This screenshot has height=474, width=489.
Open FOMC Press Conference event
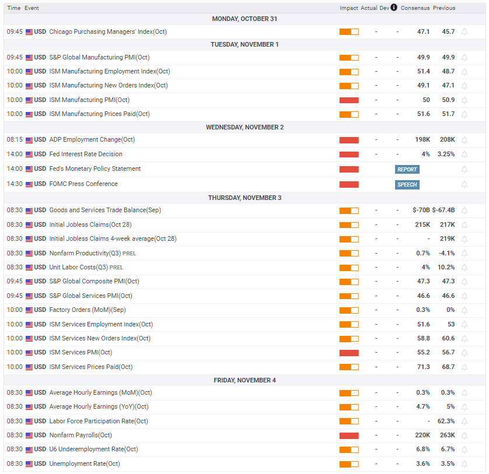[x=83, y=184]
